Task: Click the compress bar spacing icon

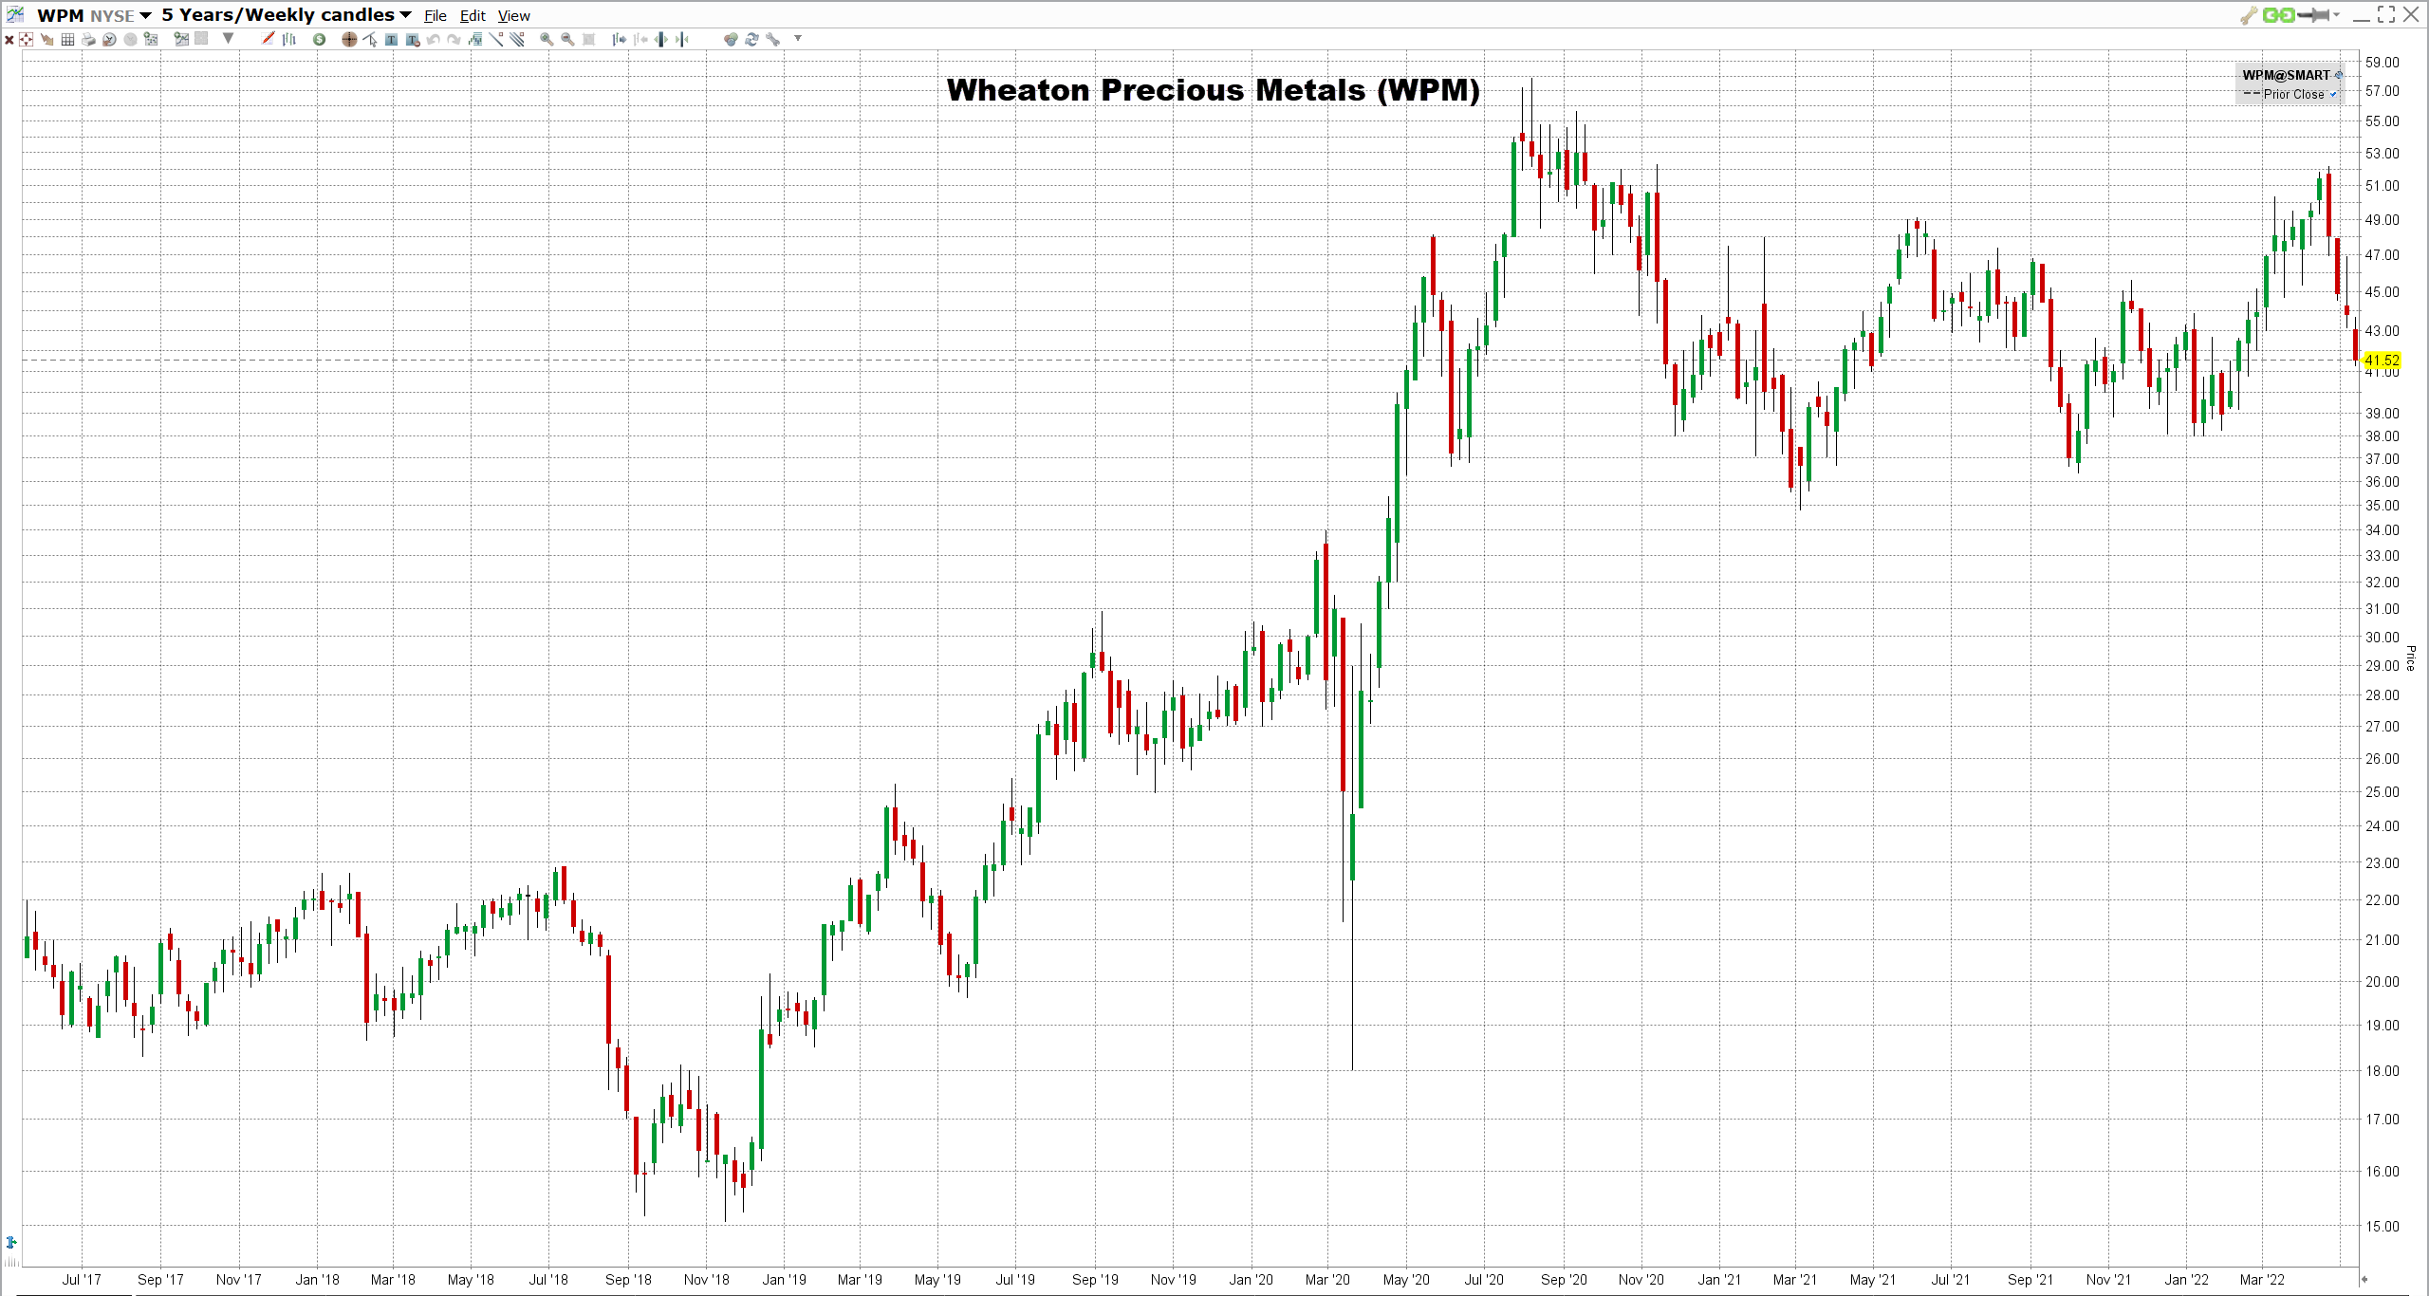Action: [682, 39]
